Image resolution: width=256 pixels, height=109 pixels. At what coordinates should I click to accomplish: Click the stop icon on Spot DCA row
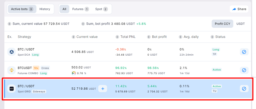tap(244, 52)
